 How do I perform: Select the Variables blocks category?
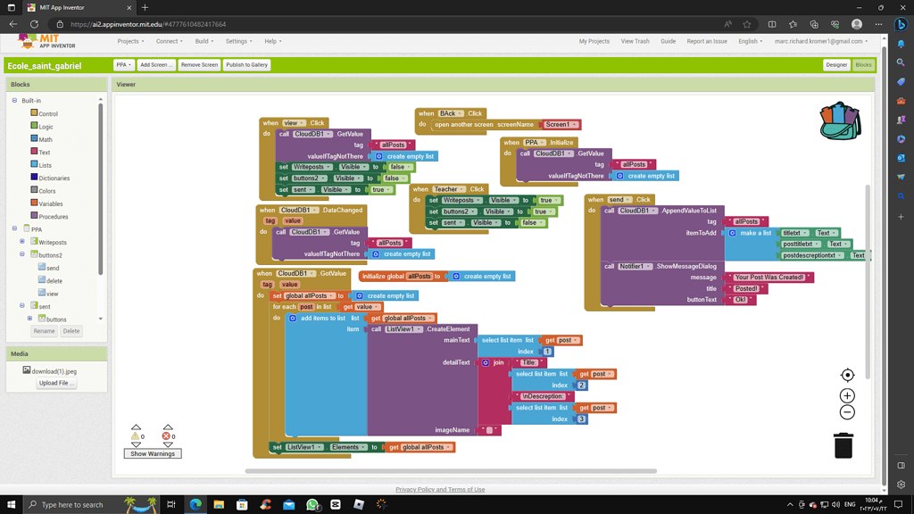point(50,203)
